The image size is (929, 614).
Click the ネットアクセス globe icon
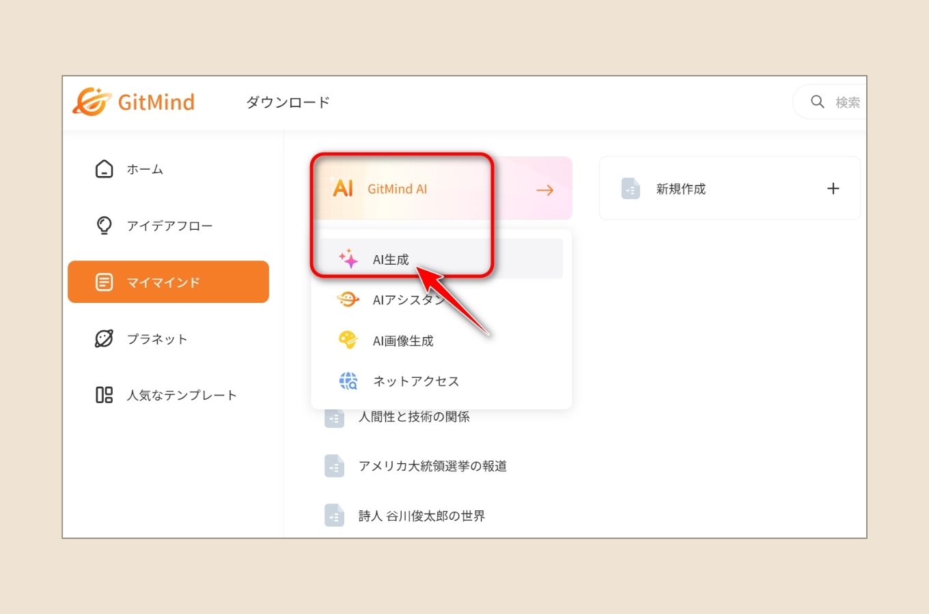click(x=348, y=381)
